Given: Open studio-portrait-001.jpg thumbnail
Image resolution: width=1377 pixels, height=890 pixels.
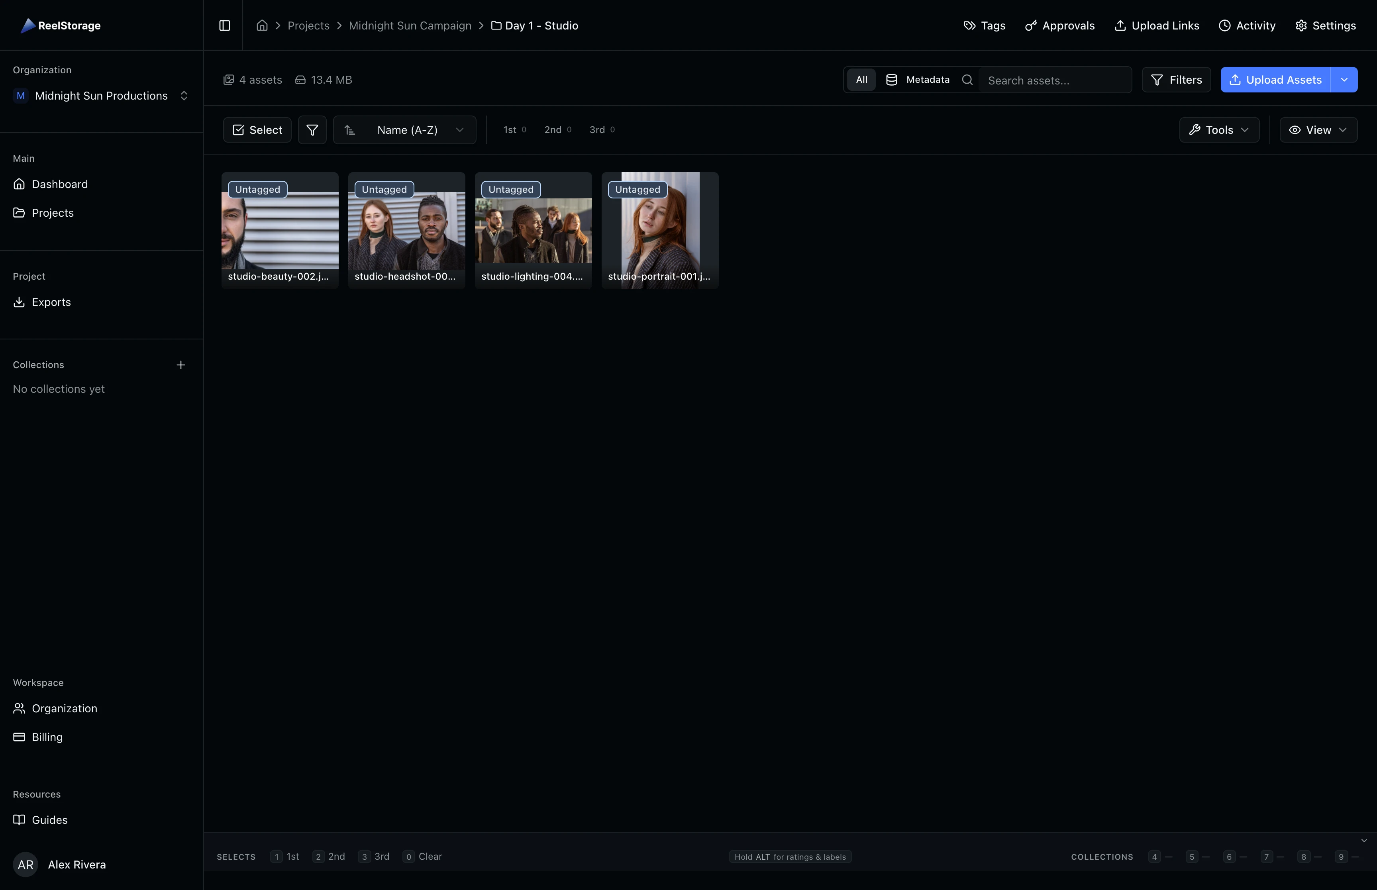Looking at the screenshot, I should [659, 230].
